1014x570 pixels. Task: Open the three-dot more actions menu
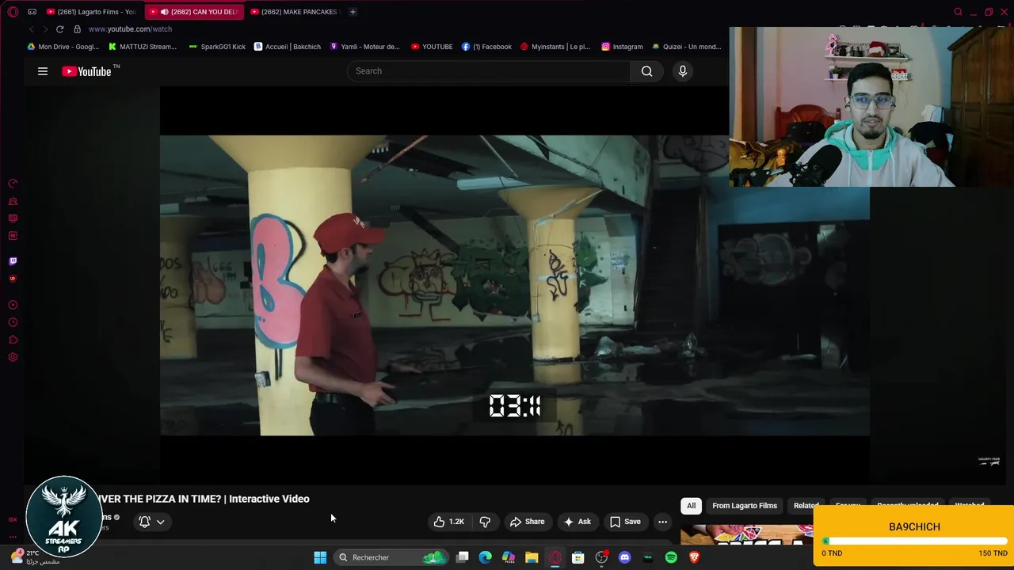[662, 522]
